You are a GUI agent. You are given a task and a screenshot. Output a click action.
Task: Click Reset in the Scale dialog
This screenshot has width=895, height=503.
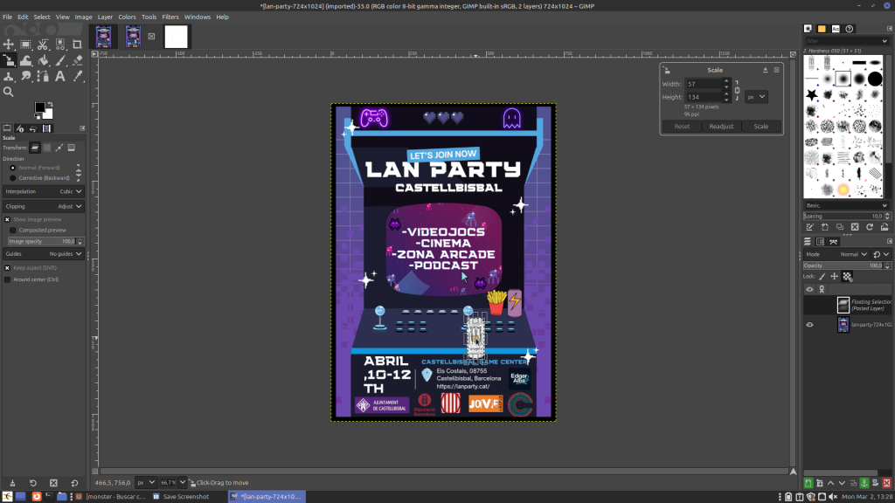click(x=682, y=127)
